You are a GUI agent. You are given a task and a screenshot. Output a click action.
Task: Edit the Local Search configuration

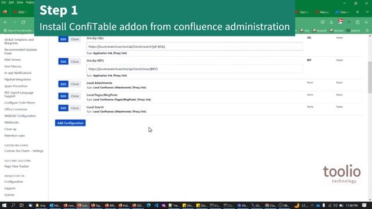(63, 108)
